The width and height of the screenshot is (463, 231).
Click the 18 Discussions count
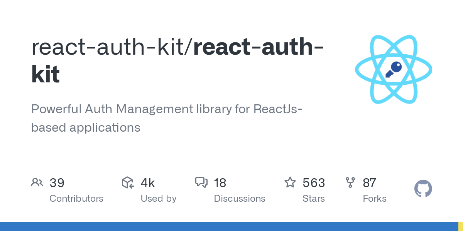pos(219,182)
